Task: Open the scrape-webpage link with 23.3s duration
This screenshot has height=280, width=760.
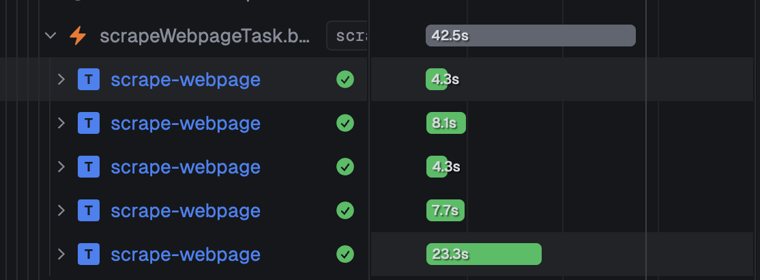Action: (186, 255)
